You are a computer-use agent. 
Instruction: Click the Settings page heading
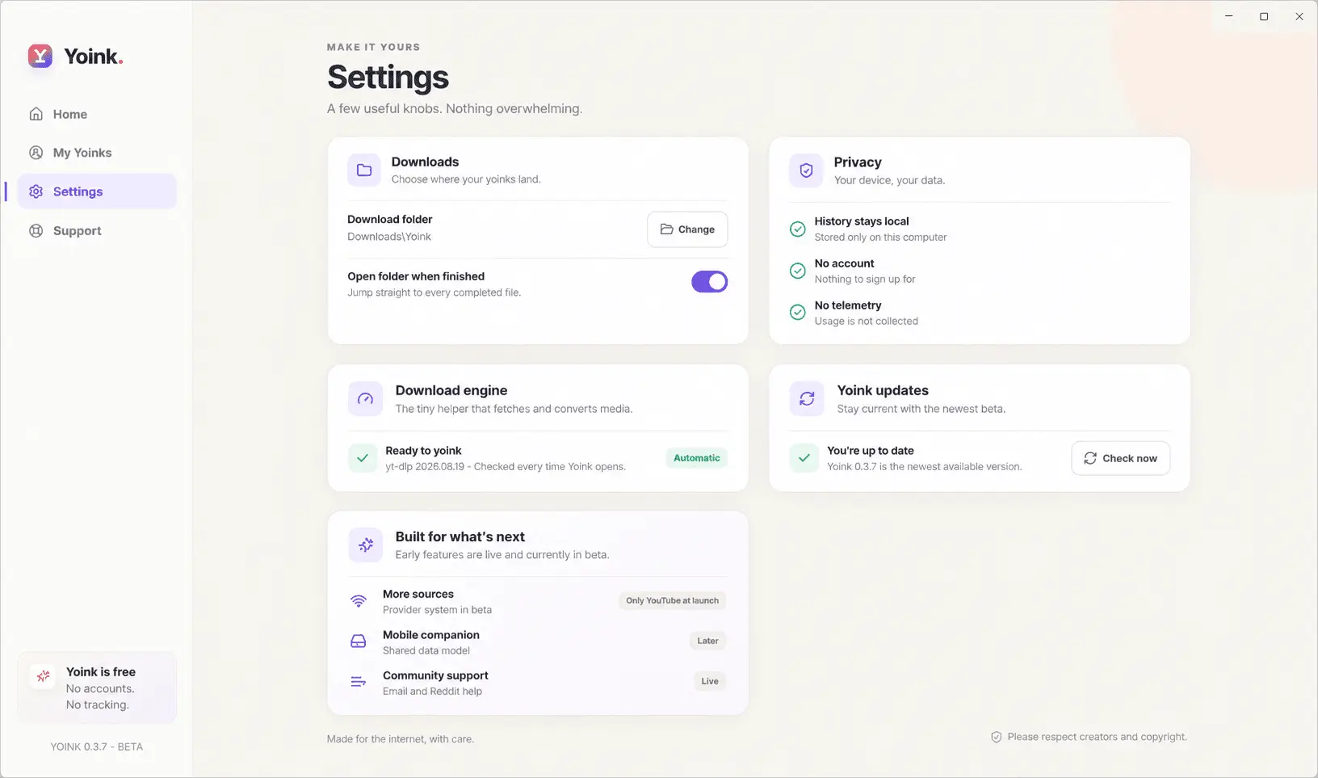click(388, 78)
